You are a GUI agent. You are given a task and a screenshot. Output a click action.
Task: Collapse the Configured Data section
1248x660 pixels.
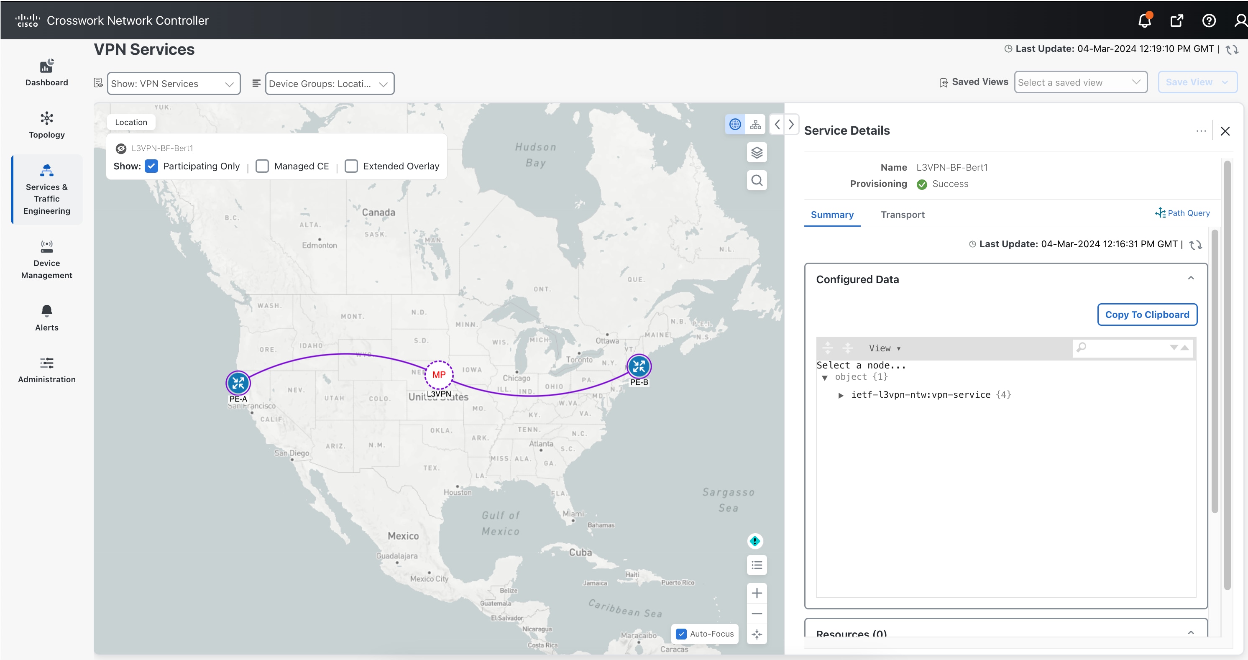pyautogui.click(x=1191, y=278)
